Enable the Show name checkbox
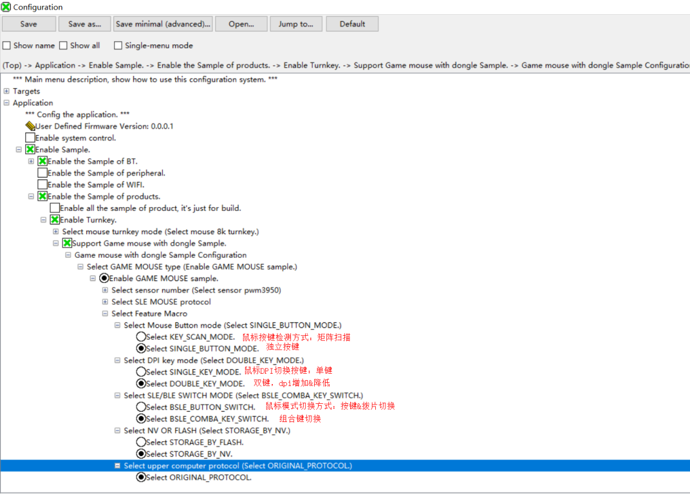Image resolution: width=690 pixels, height=494 pixels. point(6,46)
